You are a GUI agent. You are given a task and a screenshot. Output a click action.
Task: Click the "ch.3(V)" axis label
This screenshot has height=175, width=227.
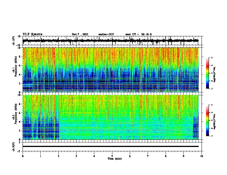click(x=14, y=147)
